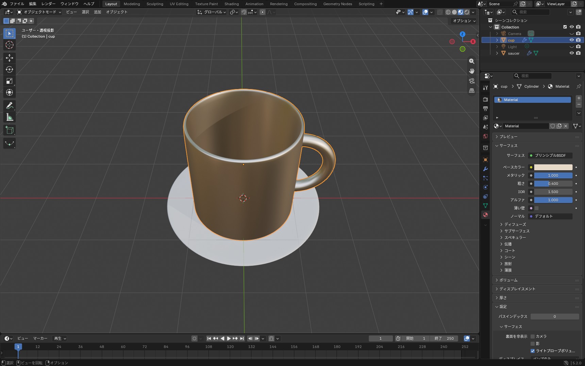Select the Transform tool
585x366 pixels.
(x=10, y=93)
